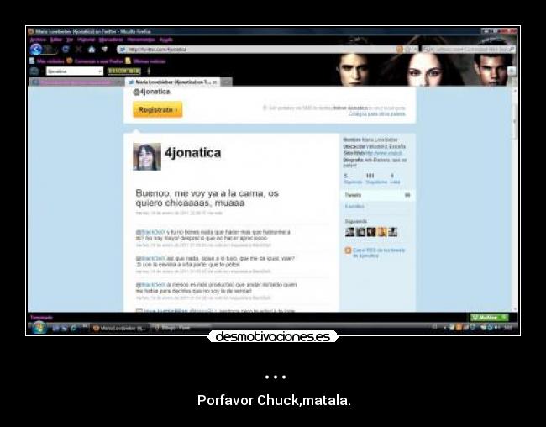Click the page icon beside Más visitados
546x427 pixels.
pos(32,61)
